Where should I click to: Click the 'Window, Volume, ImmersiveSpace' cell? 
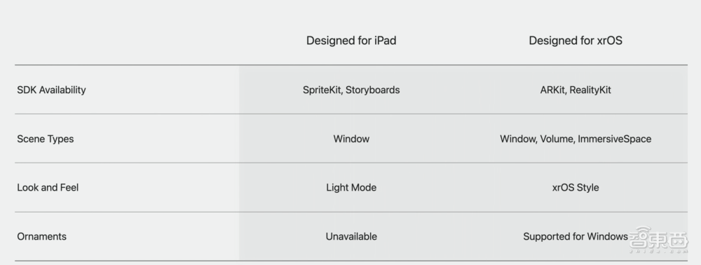pyautogui.click(x=576, y=139)
